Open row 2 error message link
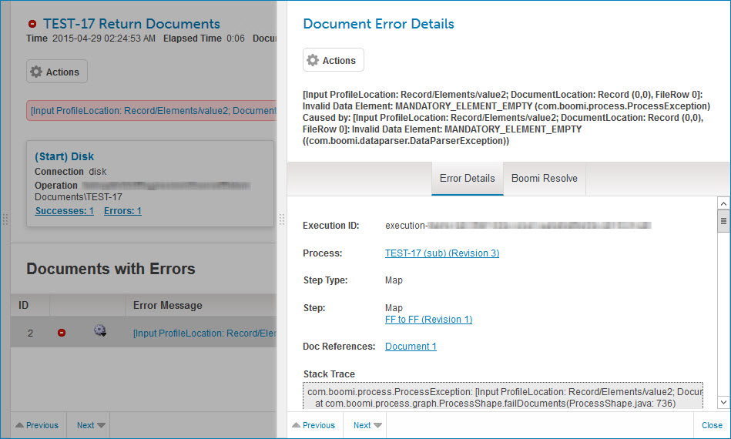This screenshot has height=439, width=731. point(205,333)
